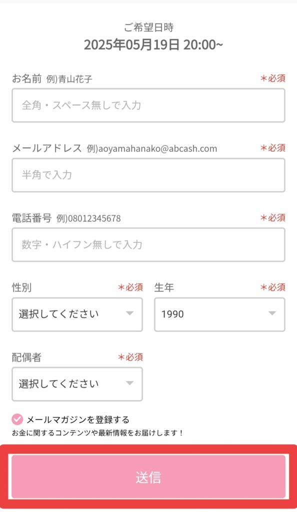Click the 2025年05月19日 20:00~ date heading
Viewport: 297px width, 512px height.
[x=153, y=44]
